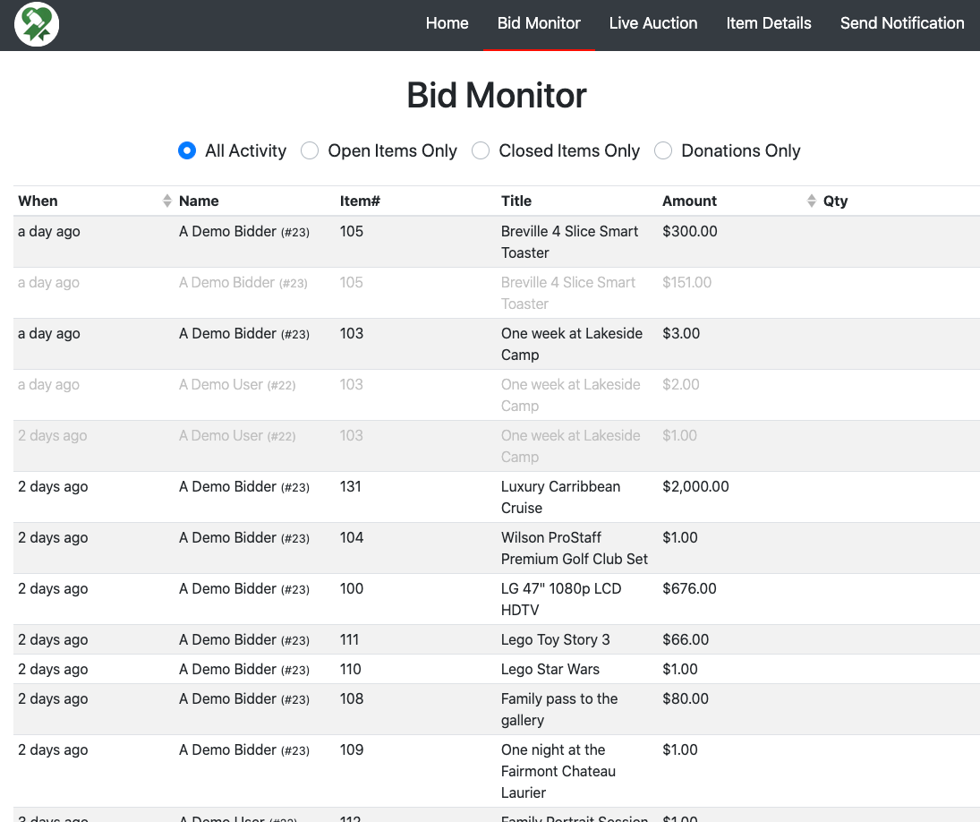The height and width of the screenshot is (822, 980).
Task: Go to the Live Auction page
Action: click(652, 23)
